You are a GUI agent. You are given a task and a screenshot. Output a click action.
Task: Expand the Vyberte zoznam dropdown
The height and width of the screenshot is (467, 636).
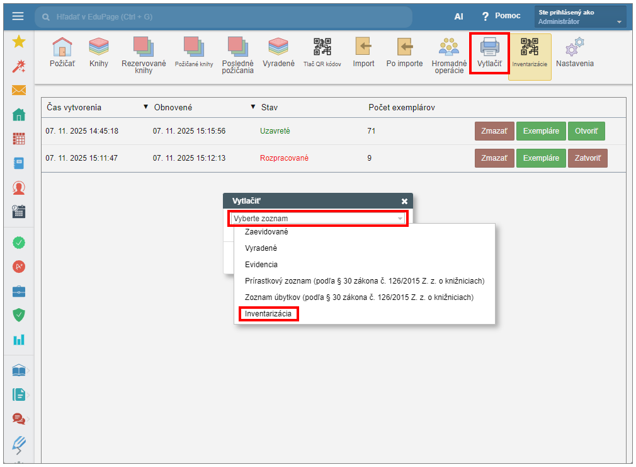pyautogui.click(x=317, y=219)
